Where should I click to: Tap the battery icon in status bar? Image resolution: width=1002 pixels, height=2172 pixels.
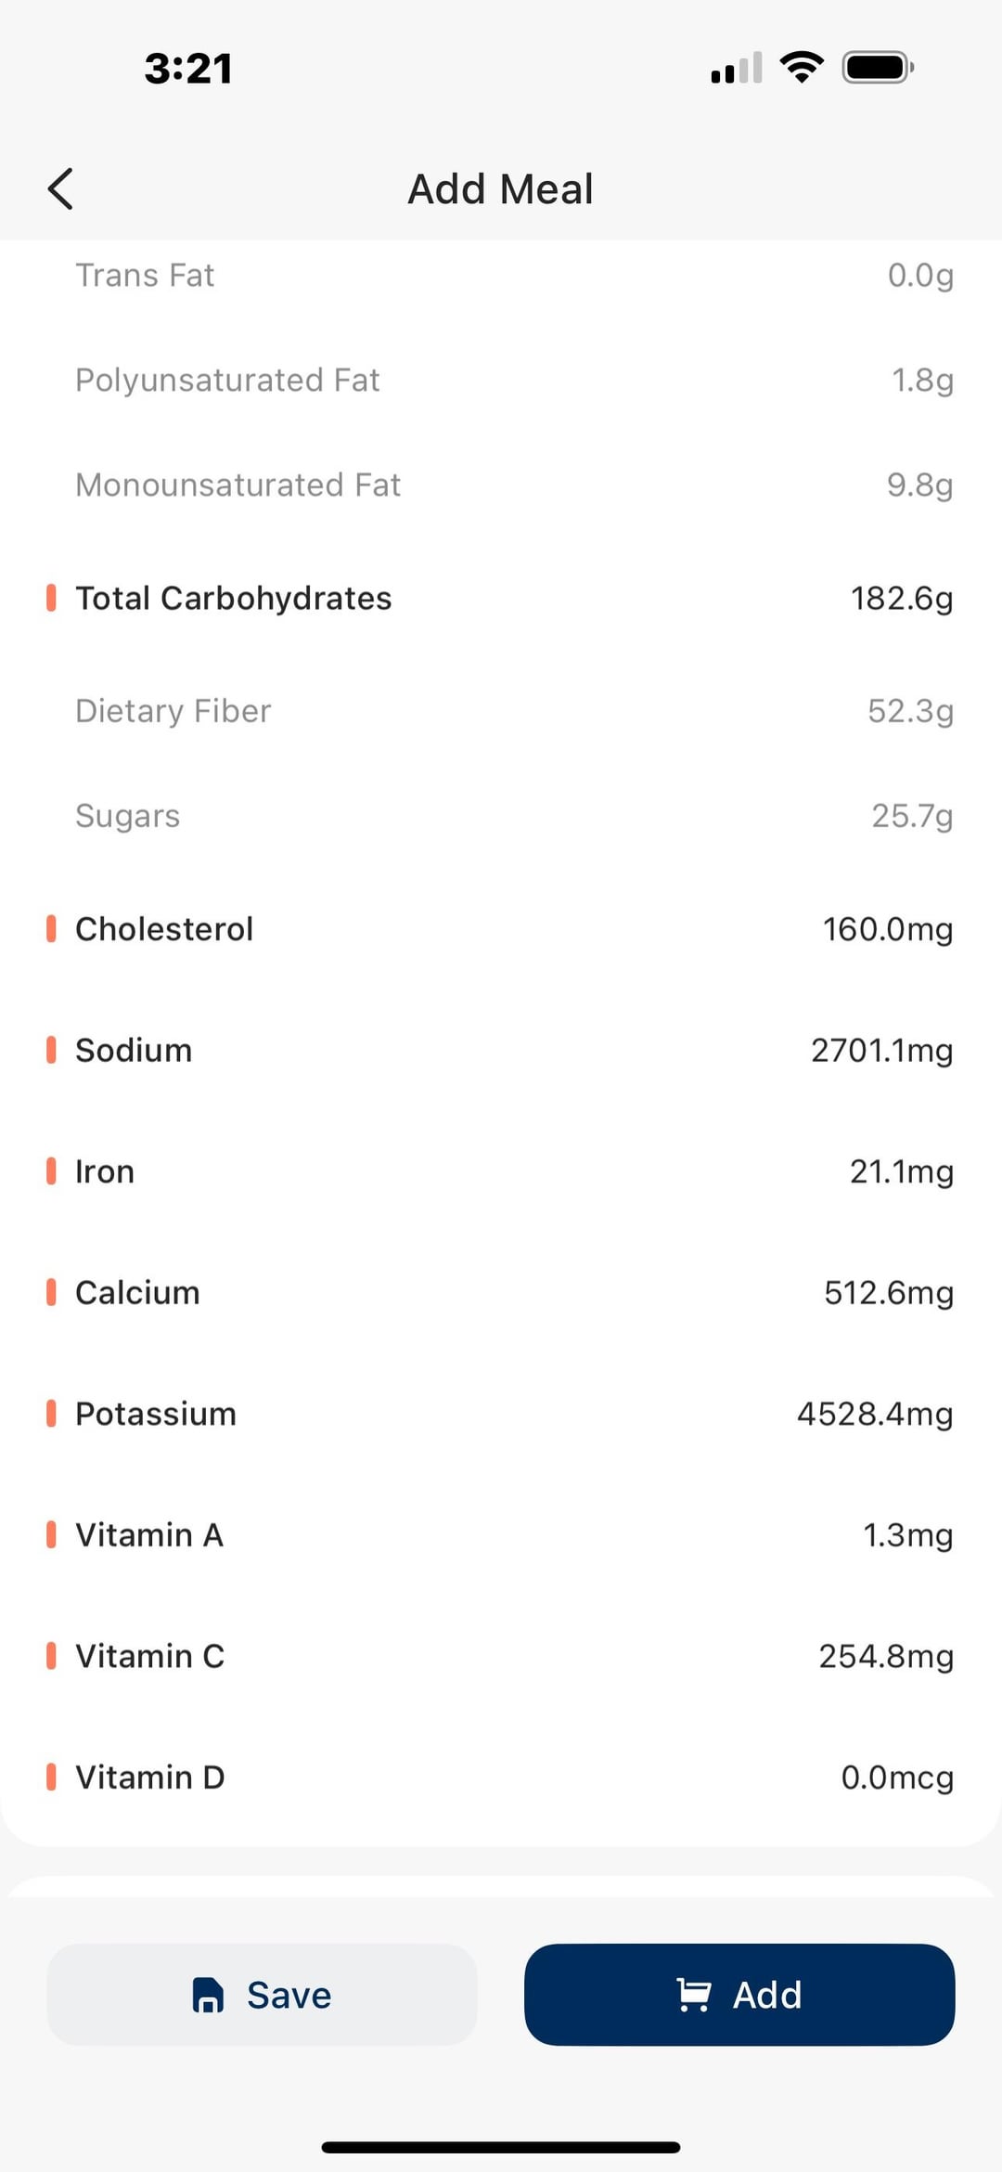[x=877, y=68]
